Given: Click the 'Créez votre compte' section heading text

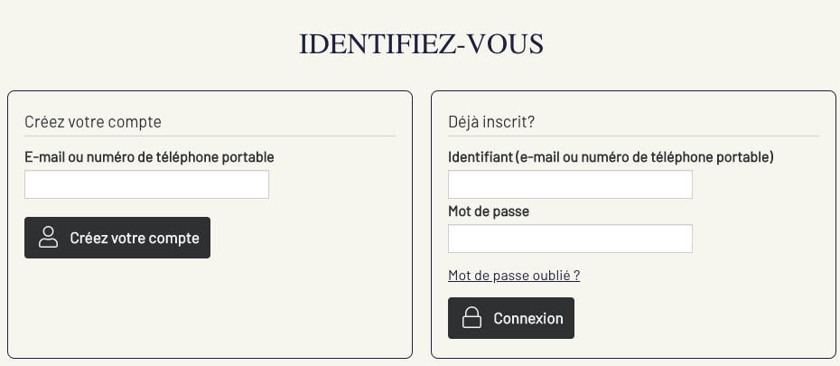Looking at the screenshot, I should click(92, 122).
